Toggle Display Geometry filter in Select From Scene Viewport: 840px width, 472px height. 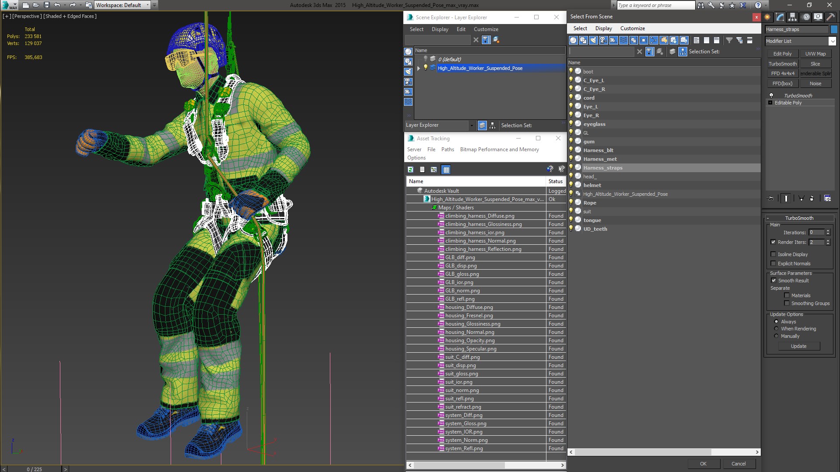point(573,40)
